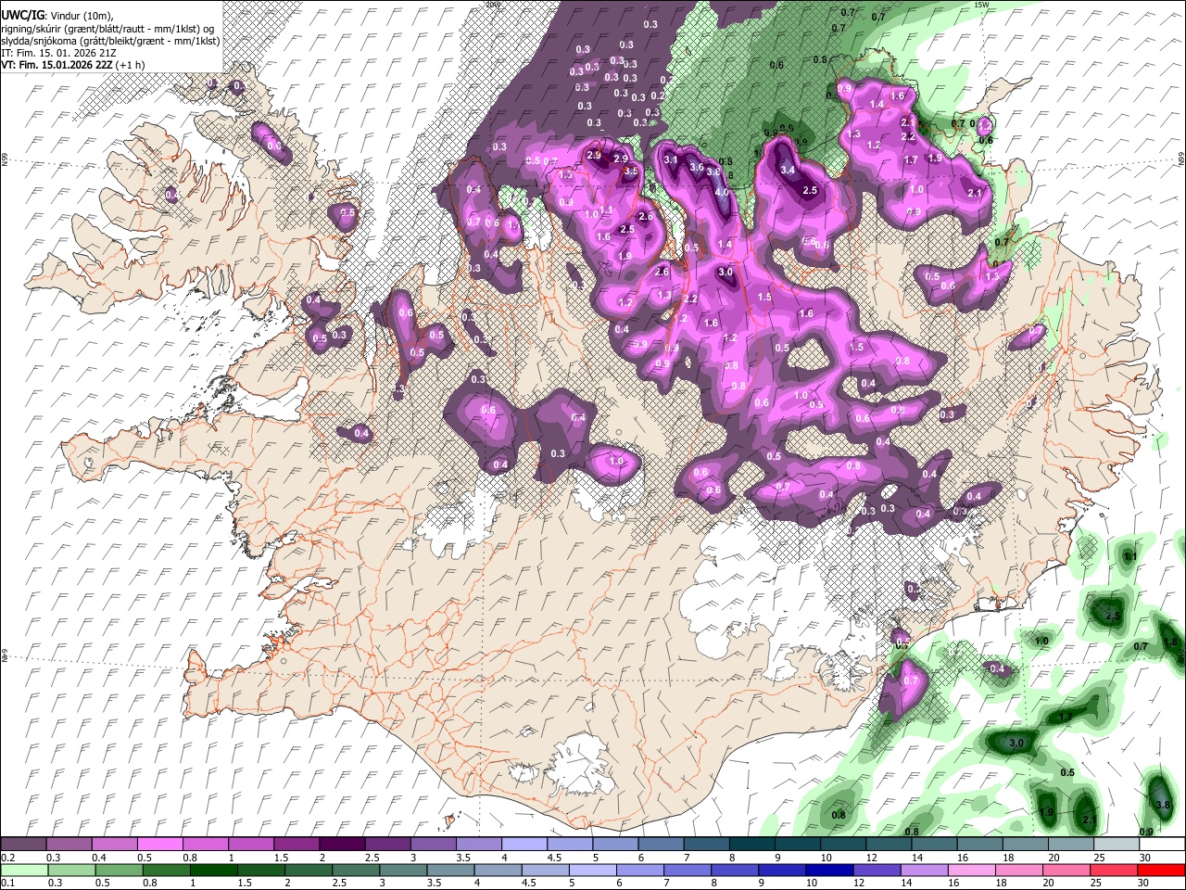The image size is (1186, 890).
Task: Select the pale green 0.1 swatch in lower legend
Action: 23,870
